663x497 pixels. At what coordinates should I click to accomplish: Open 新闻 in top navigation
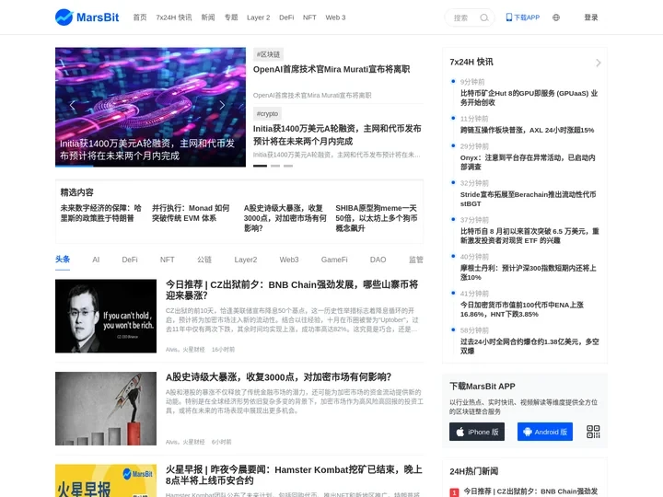click(208, 17)
